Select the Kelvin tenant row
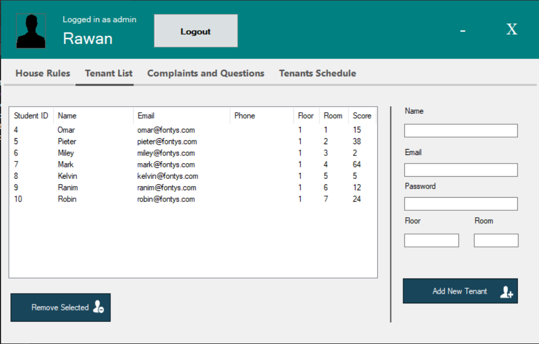This screenshot has width=539, height=344. click(193, 176)
